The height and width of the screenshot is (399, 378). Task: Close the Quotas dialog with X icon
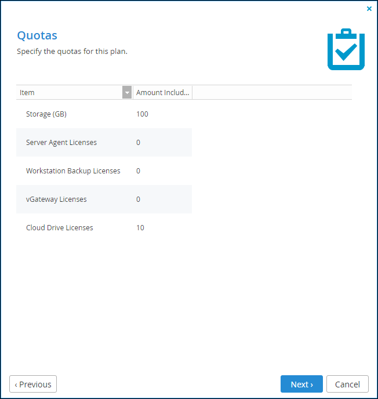(369, 9)
